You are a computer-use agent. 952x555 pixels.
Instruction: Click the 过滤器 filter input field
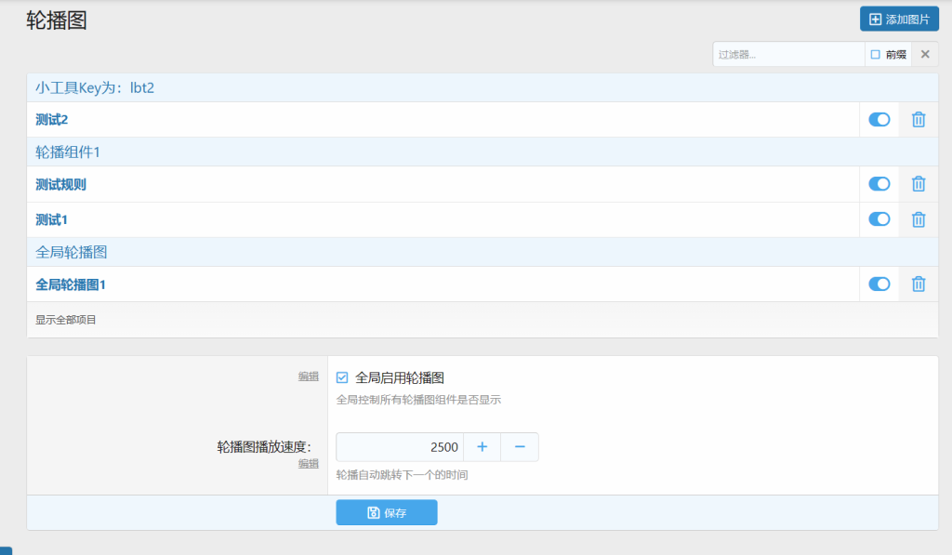pyautogui.click(x=788, y=55)
